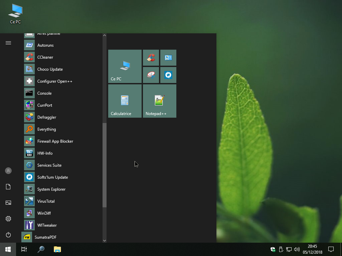Open the Control Panel small tile
The image size is (342, 256).
168,58
